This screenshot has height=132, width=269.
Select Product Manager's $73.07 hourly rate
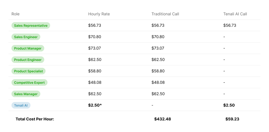[95, 48]
